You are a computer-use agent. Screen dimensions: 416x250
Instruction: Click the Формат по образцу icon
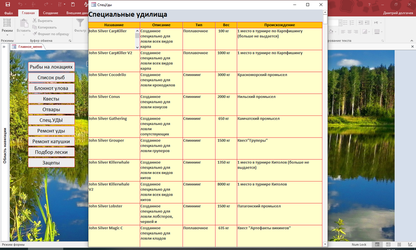pyautogui.click(x=35, y=34)
